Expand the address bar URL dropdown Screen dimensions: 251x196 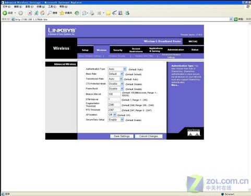[x=231, y=19]
